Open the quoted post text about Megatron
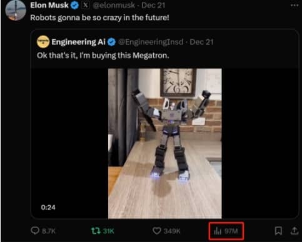302x242 pixels. pos(103,56)
